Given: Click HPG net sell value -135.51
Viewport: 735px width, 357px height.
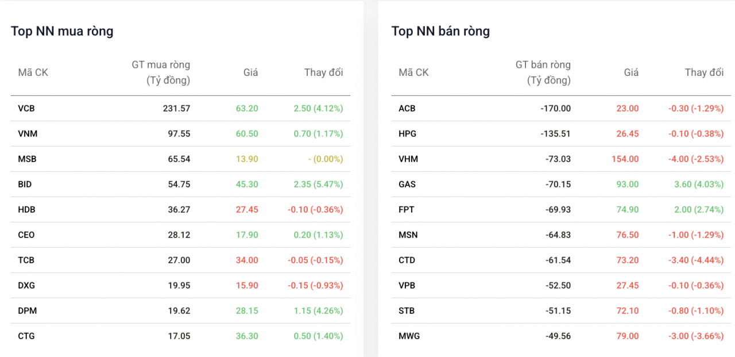Looking at the screenshot, I should pyautogui.click(x=555, y=133).
